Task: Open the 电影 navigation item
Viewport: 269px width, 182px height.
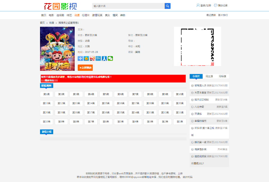Action: (x=51, y=15)
